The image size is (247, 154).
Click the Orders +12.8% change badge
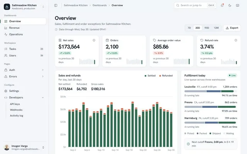[112, 53]
